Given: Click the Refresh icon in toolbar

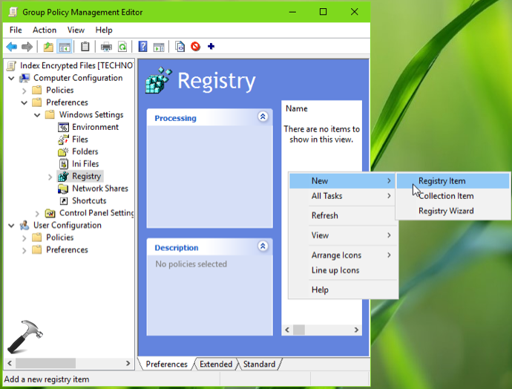Looking at the screenshot, I should [x=122, y=47].
